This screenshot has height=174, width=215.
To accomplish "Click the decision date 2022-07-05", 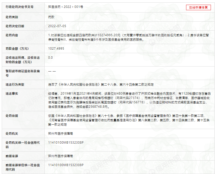I will tap(57, 26).
